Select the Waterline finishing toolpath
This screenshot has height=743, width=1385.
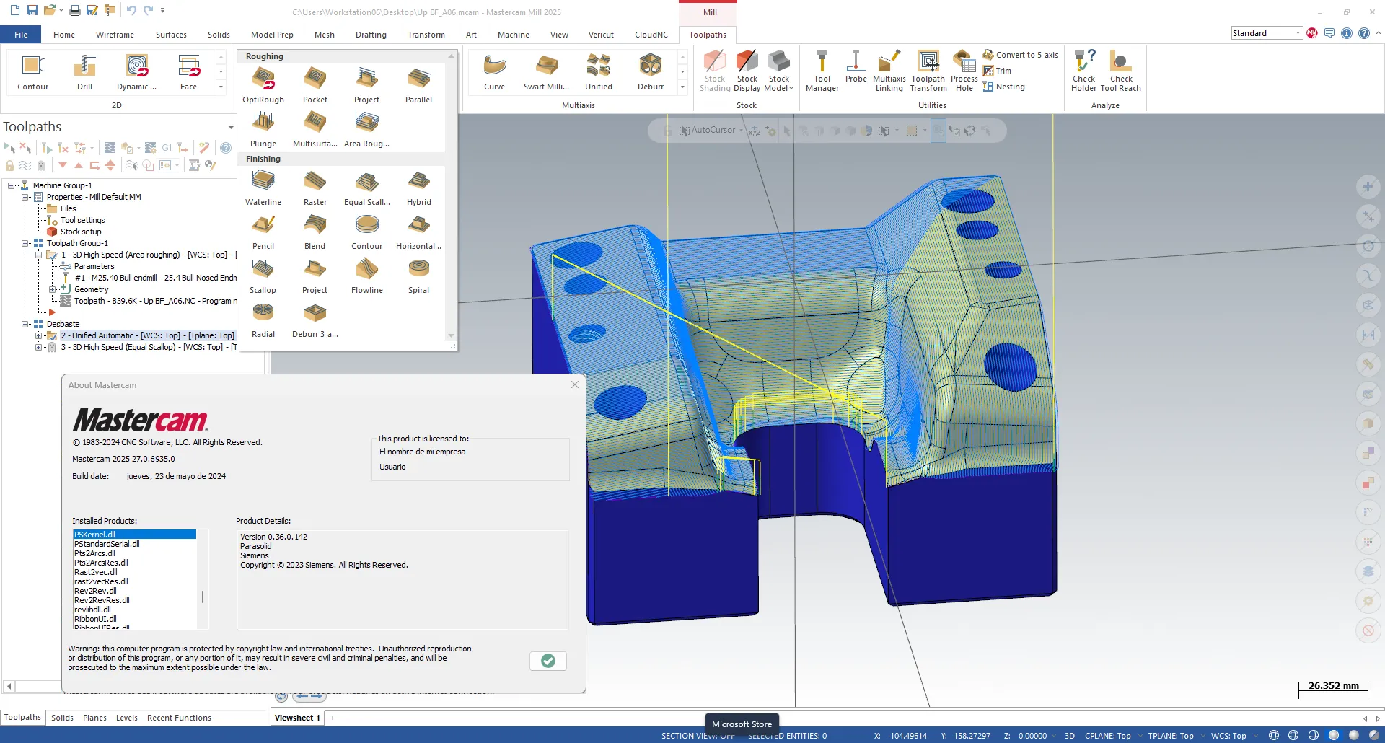[x=263, y=188]
